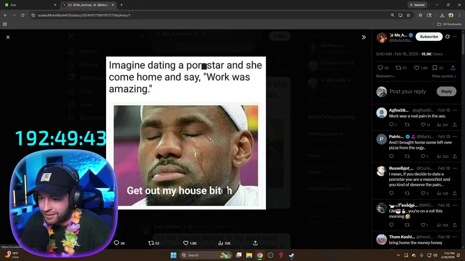Screen dimensions: 465x261
Task: Open volume control in system tray
Action: coord(435,255)
